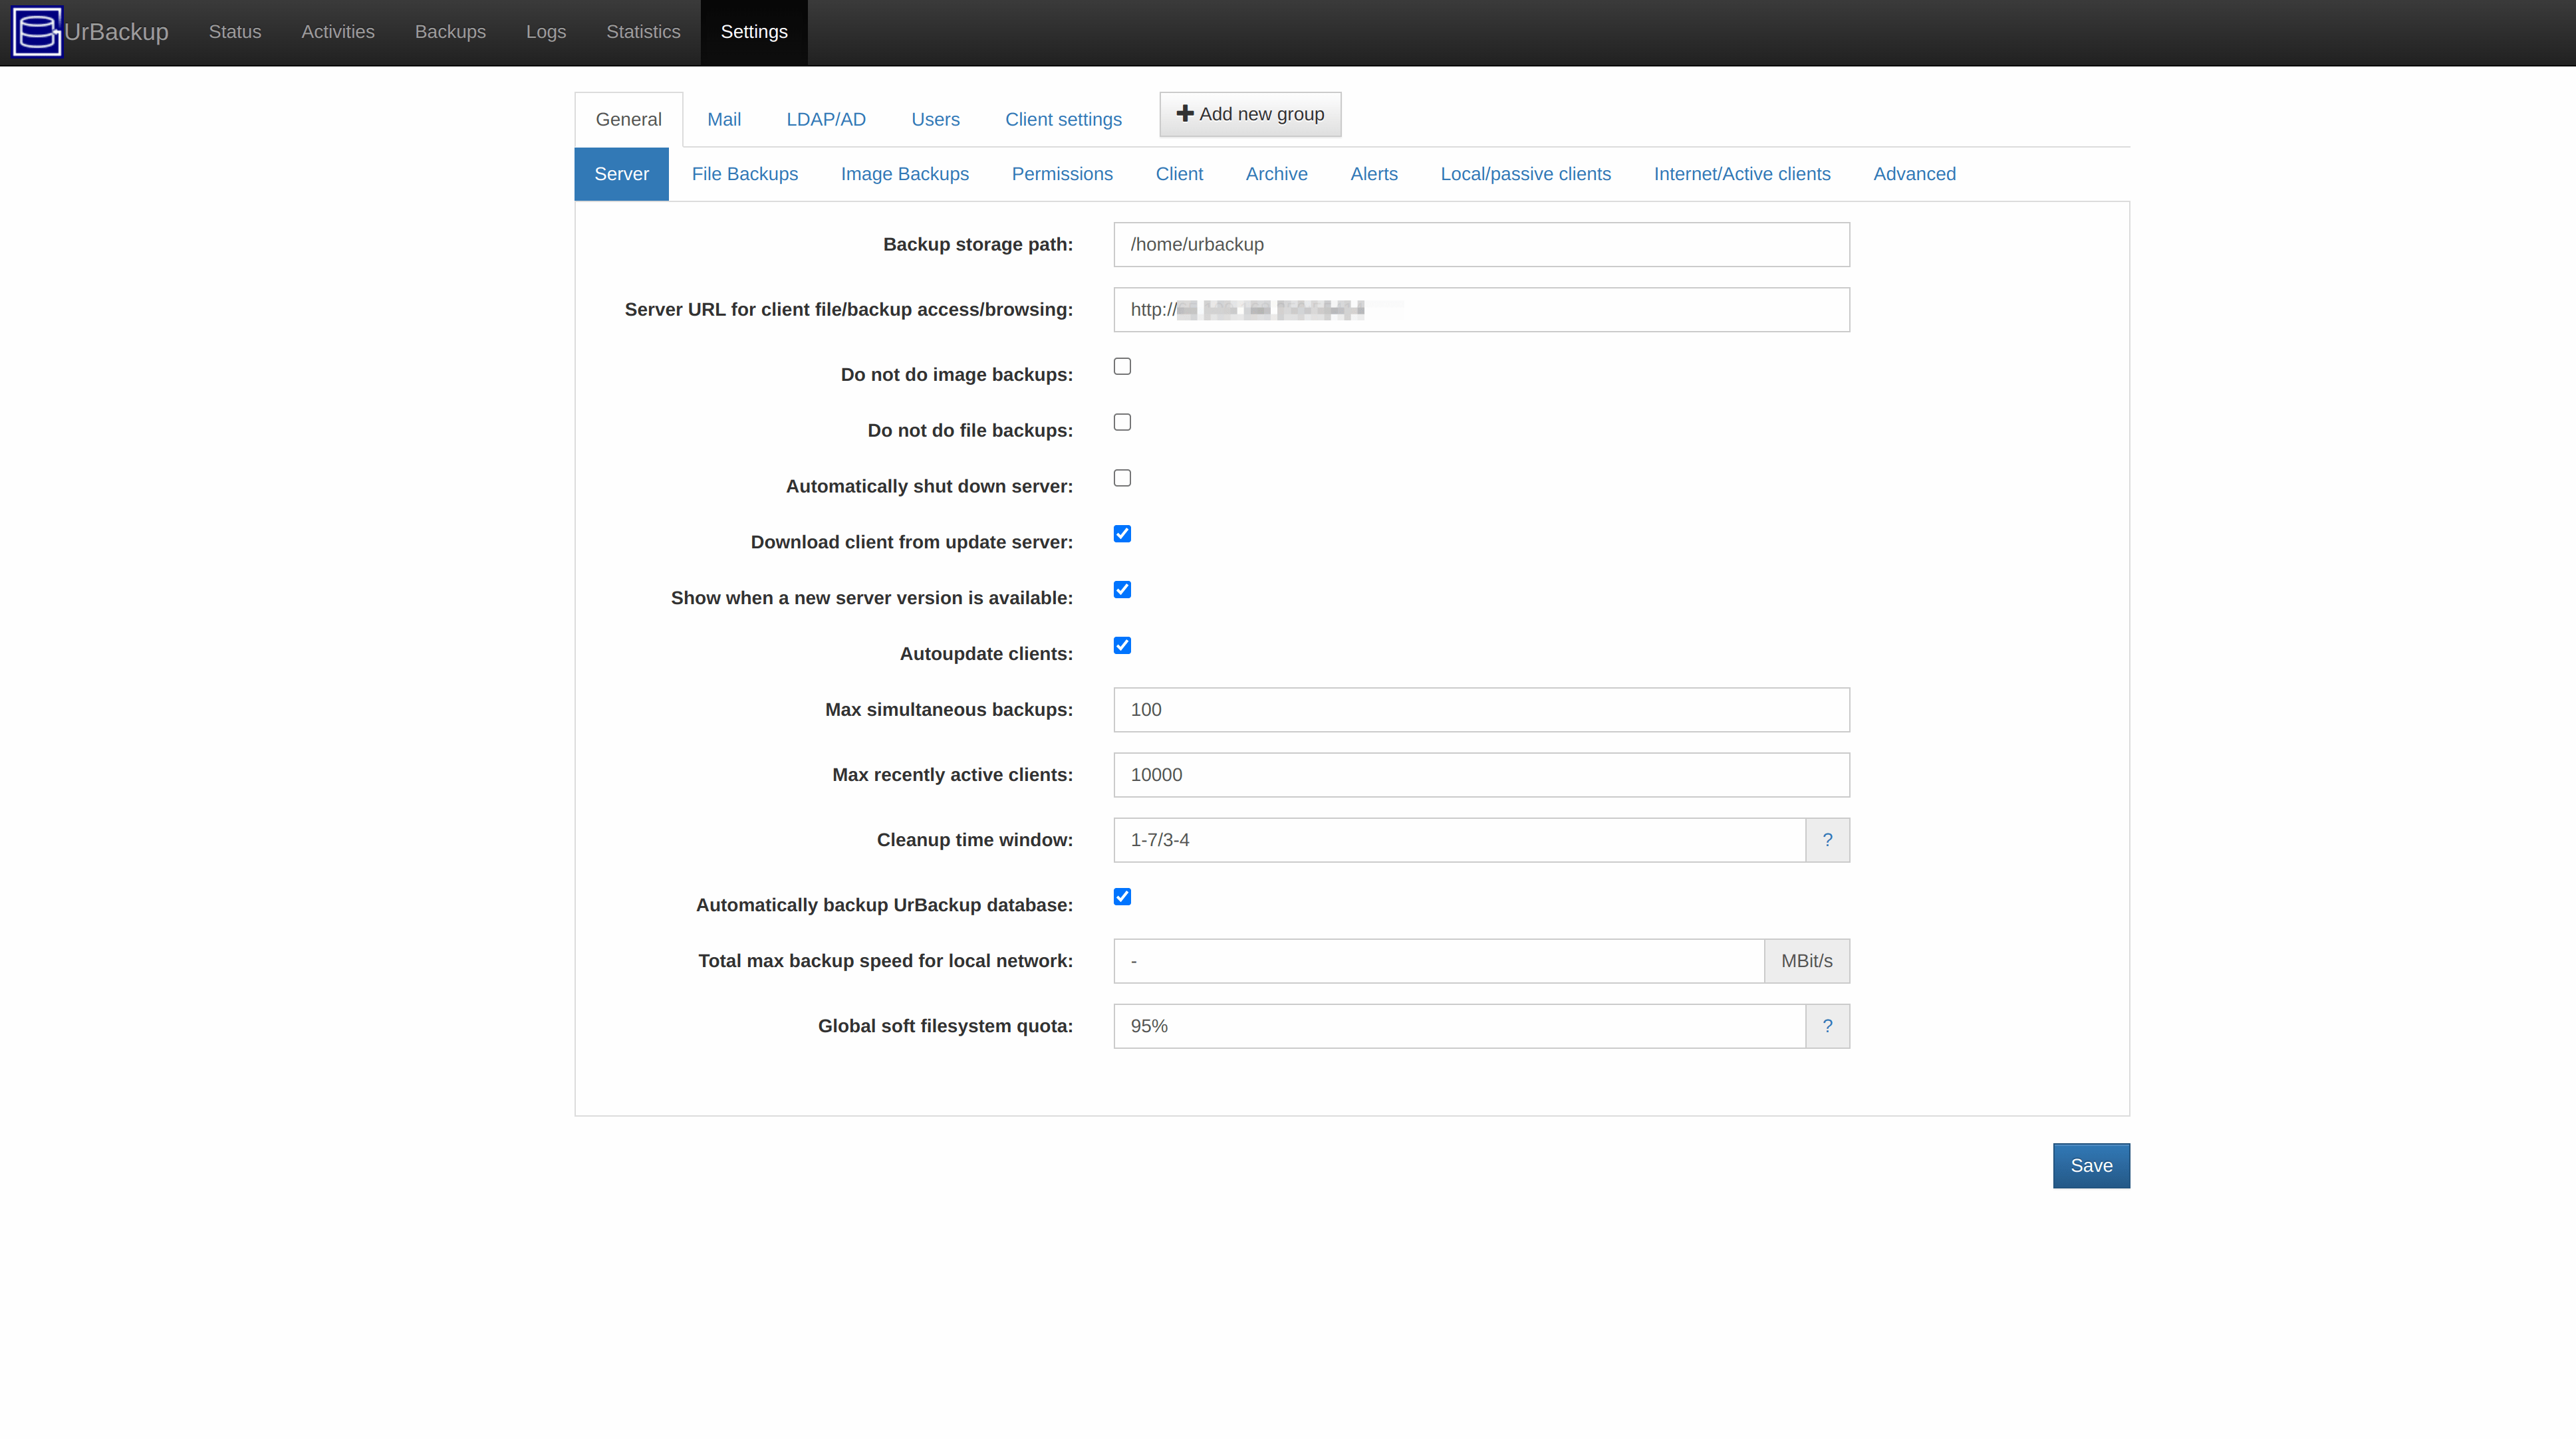
Task: Enable Automatically shut down server
Action: [1122, 478]
